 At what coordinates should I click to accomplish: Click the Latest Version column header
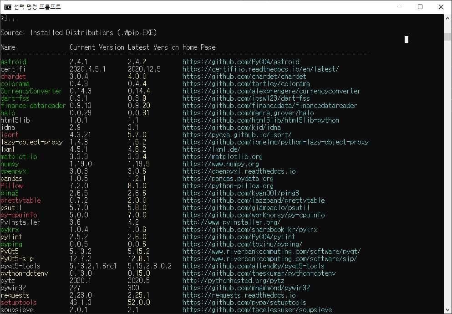(x=153, y=47)
